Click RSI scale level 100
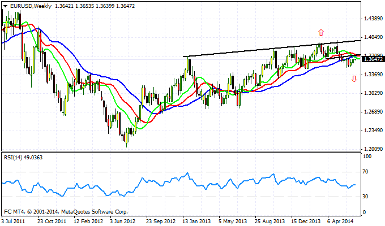Screen dimensions: 385x226 367,157
